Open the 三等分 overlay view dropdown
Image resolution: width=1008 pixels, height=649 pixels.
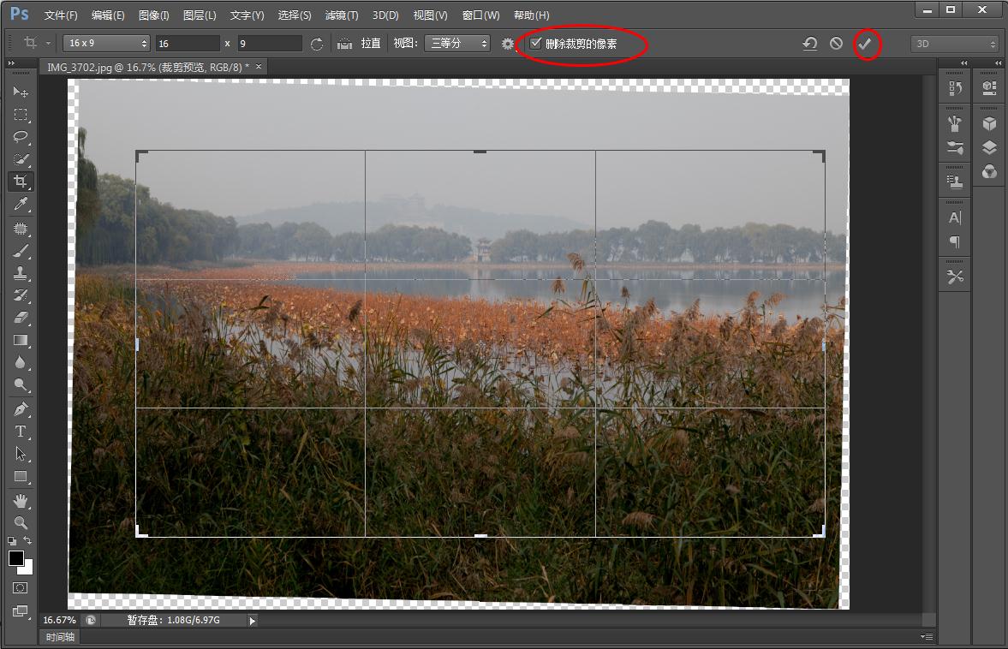click(x=457, y=43)
